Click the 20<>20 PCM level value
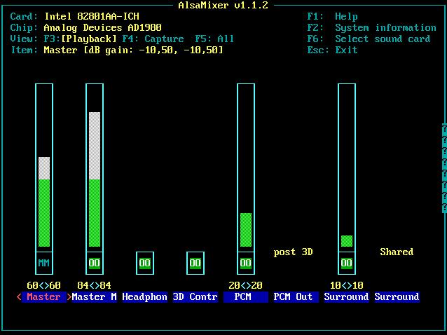447x335 pixels. [x=245, y=285]
